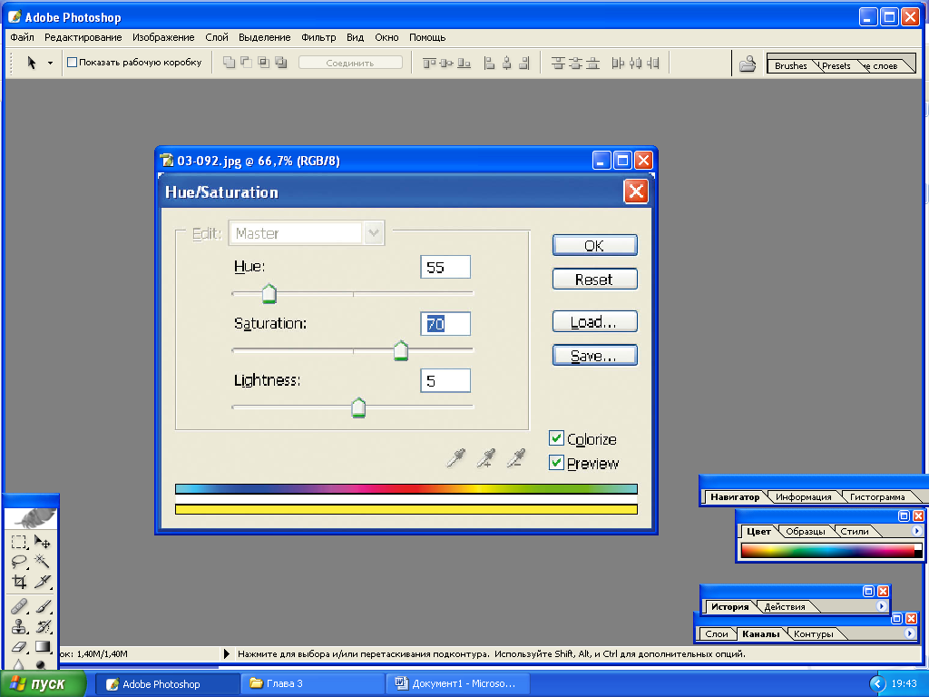Select the Eraser tool

click(19, 646)
